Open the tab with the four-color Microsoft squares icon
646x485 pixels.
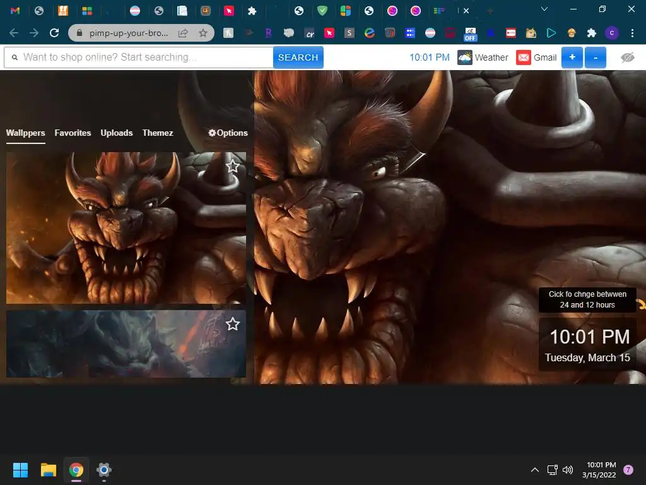pos(87,11)
